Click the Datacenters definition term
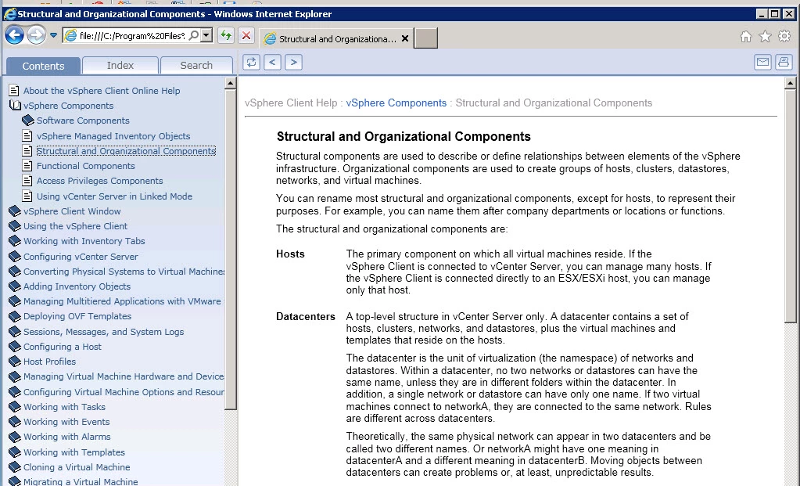 tap(306, 316)
